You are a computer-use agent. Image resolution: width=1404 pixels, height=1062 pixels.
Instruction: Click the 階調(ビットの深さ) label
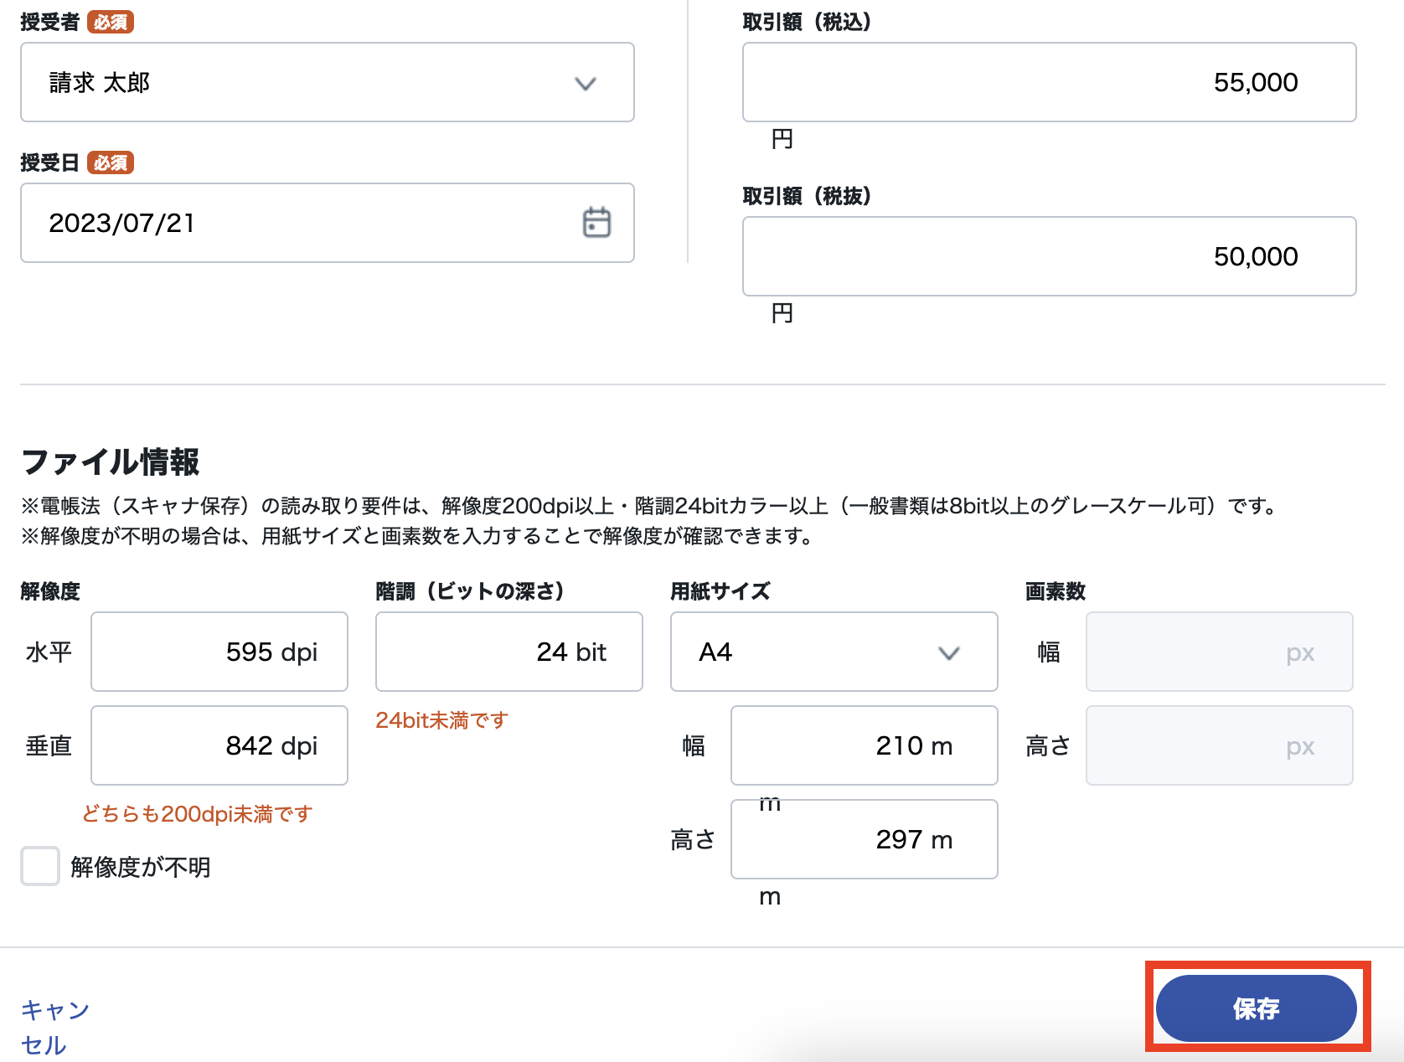coord(470,591)
